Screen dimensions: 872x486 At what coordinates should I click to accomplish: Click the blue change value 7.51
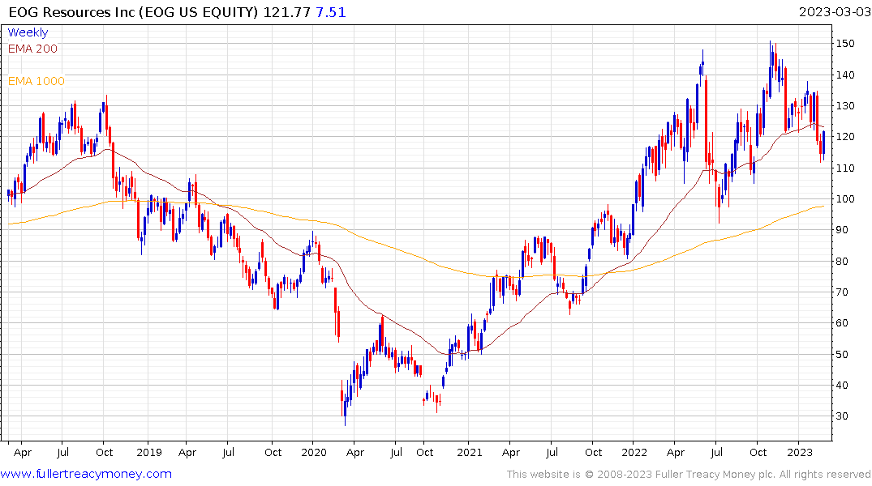[x=331, y=12]
